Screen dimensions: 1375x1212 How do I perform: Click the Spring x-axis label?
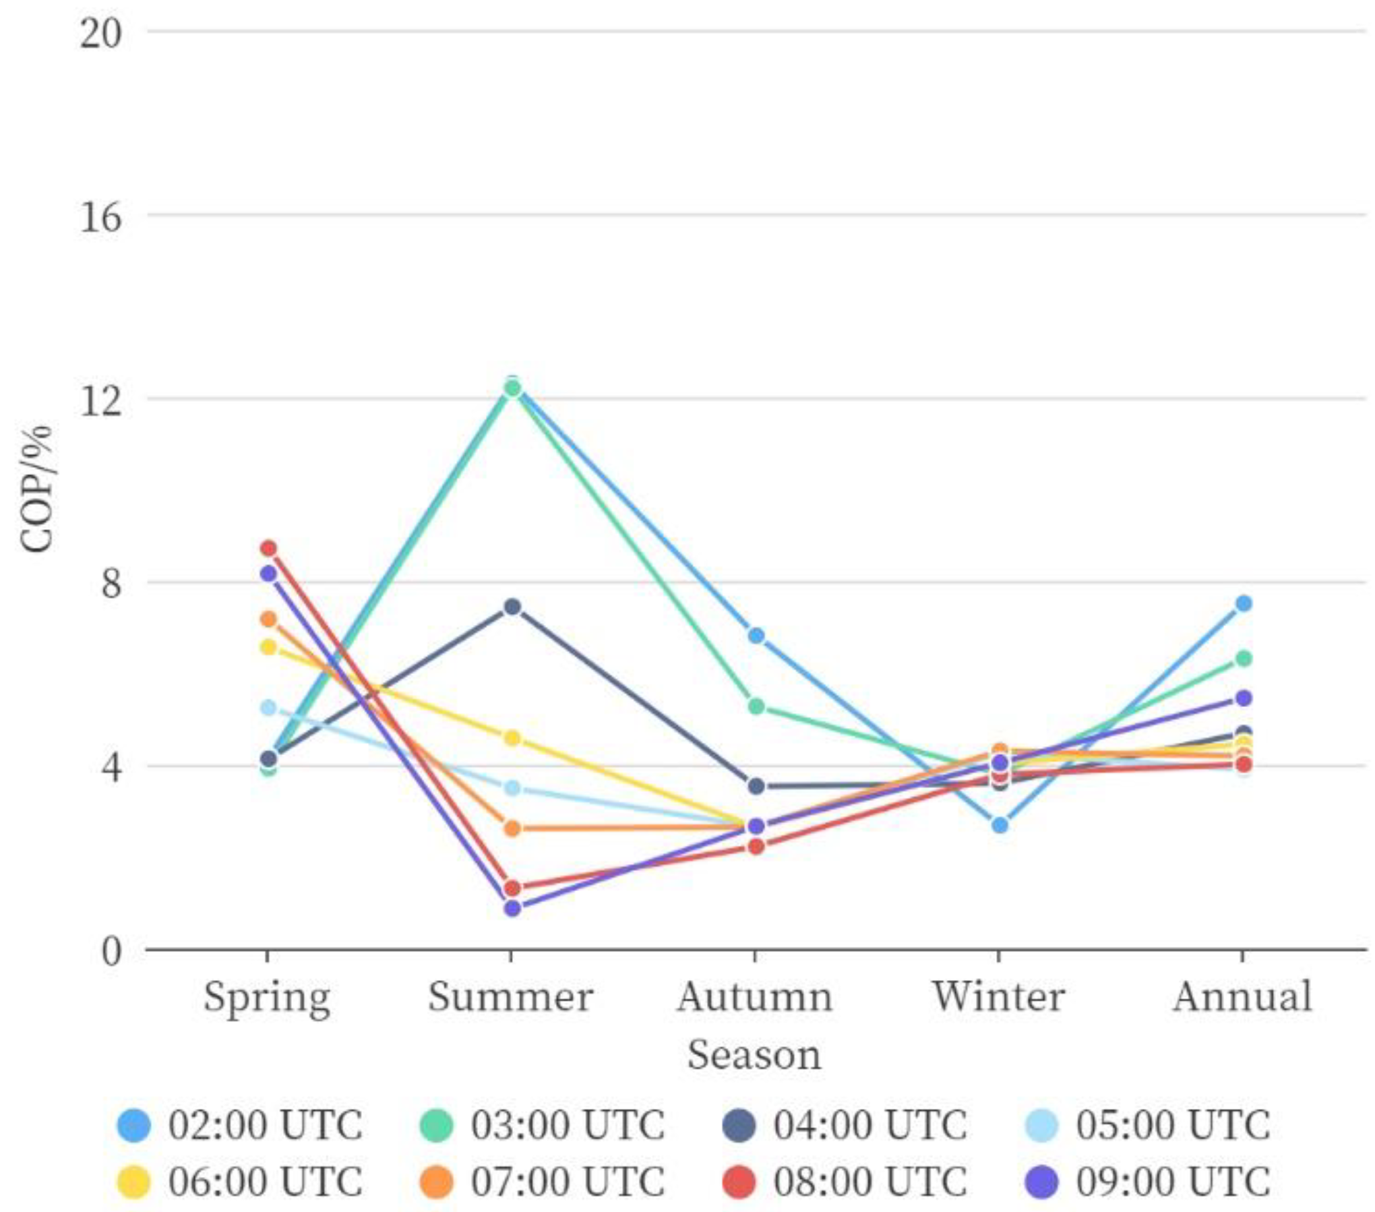(267, 998)
